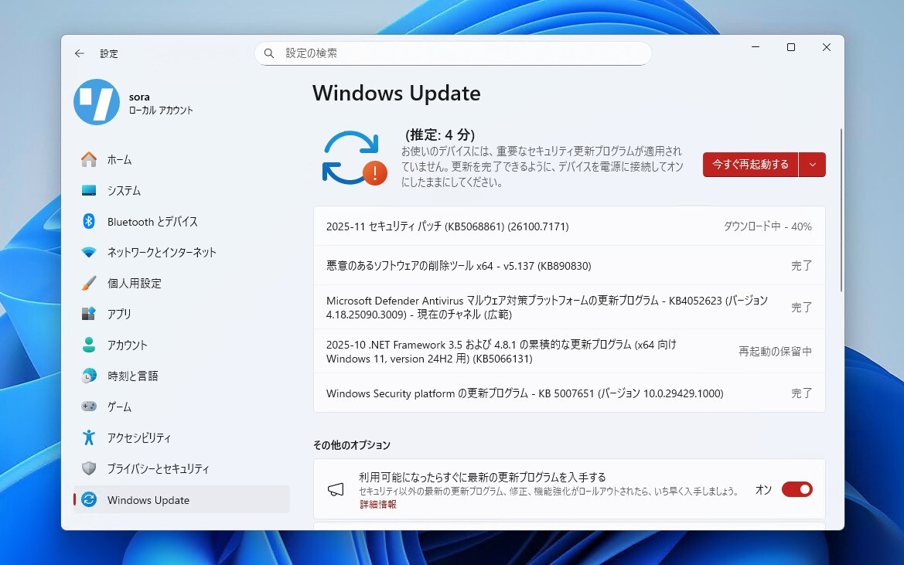Click the ホーム house icon

pyautogui.click(x=89, y=159)
